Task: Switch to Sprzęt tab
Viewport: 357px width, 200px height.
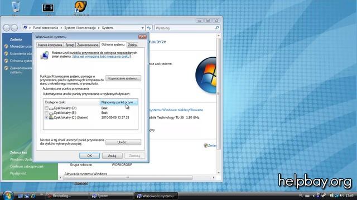Action: click(69, 45)
